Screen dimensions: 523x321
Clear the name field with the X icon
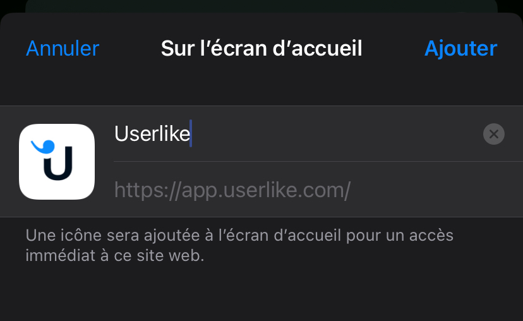[x=494, y=134]
